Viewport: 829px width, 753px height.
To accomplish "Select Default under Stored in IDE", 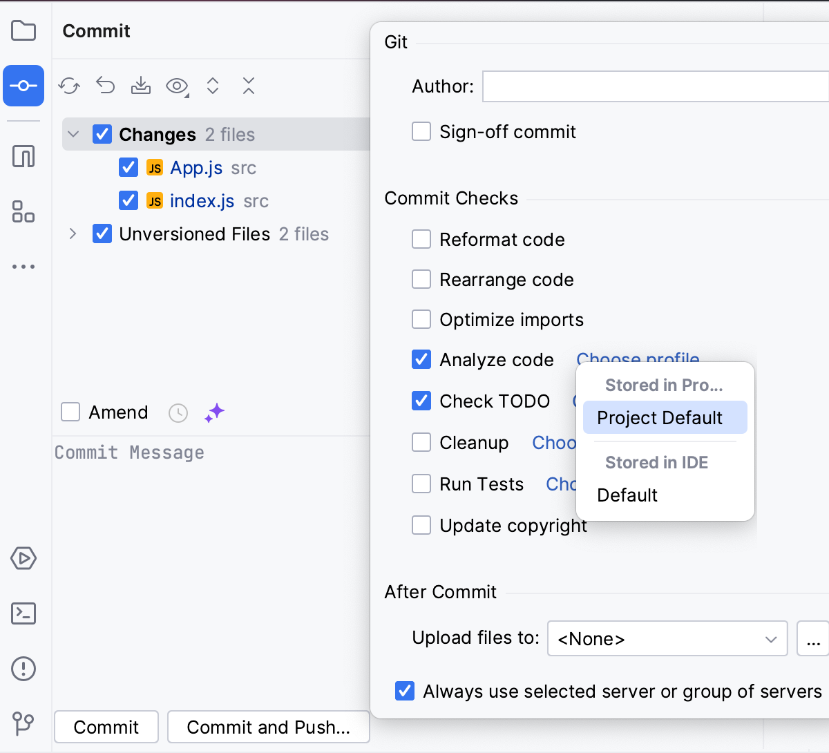I will 627,495.
